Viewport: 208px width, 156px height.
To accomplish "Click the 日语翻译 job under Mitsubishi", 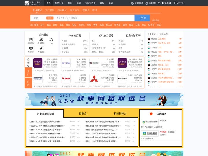I will tap(110, 75).
